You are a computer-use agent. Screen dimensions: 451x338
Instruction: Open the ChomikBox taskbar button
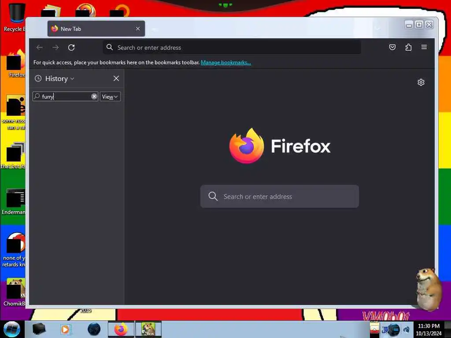(x=148, y=329)
